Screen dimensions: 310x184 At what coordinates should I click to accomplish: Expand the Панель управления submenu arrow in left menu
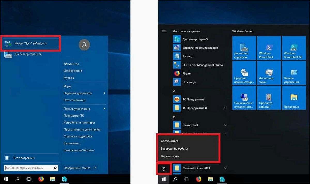tap(105, 109)
